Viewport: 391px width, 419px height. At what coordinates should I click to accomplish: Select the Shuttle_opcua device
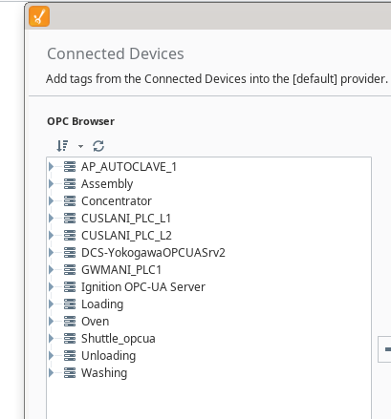tap(119, 339)
